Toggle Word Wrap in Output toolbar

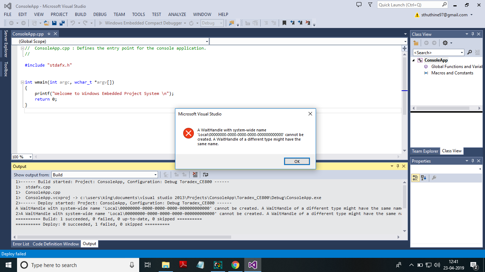click(206, 175)
